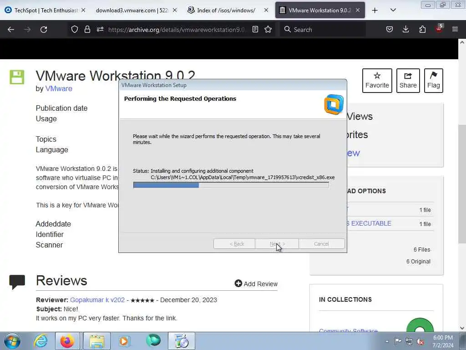Image resolution: width=466 pixels, height=350 pixels.
Task: Open Firefox application hamburger menu
Action: point(455,29)
